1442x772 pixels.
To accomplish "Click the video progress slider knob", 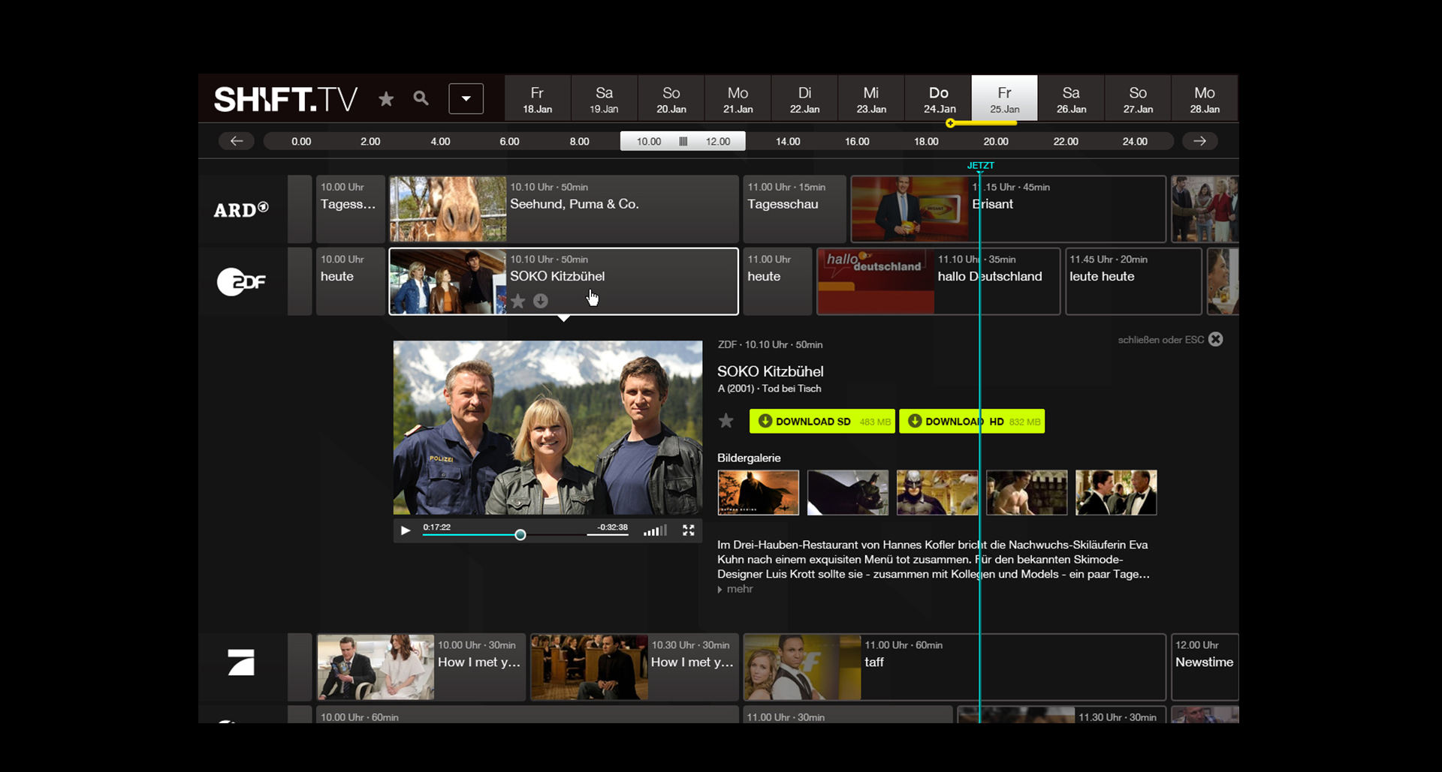I will 520,535.
